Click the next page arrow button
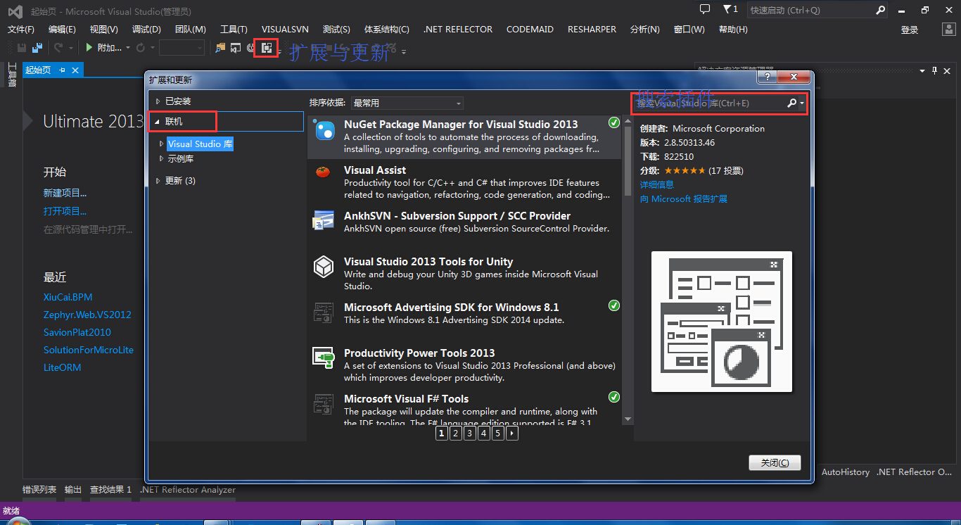Image resolution: width=961 pixels, height=525 pixels. 511,434
